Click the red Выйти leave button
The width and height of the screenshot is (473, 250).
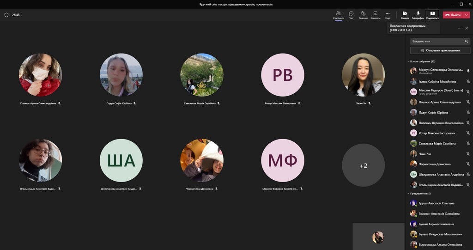[x=453, y=15]
